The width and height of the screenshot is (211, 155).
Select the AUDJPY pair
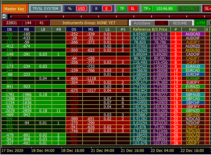click(x=193, y=42)
